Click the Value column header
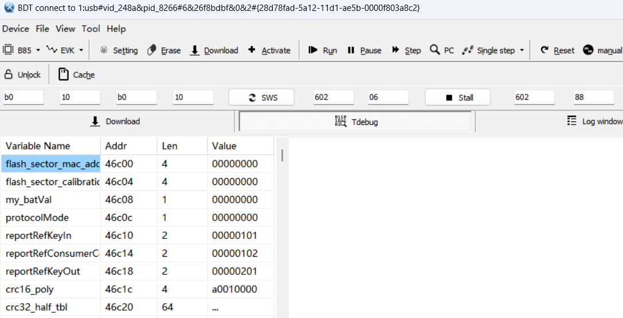The image size is (623, 318). point(240,146)
